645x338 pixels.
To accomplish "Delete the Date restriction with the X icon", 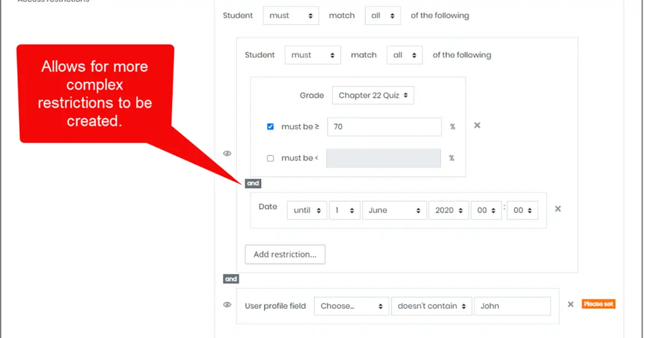I will click(x=557, y=209).
